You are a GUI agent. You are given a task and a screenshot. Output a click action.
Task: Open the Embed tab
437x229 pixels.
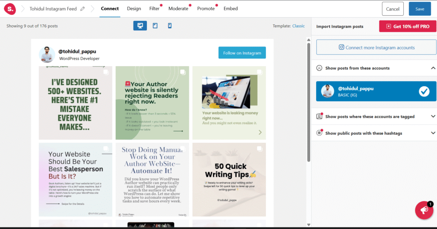coord(230,9)
